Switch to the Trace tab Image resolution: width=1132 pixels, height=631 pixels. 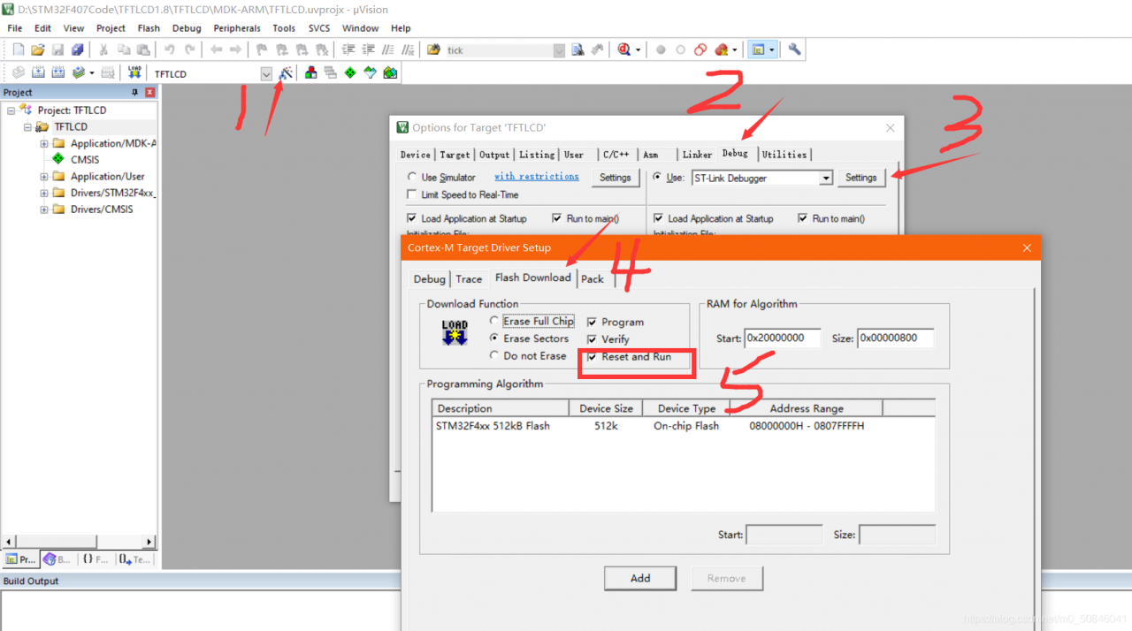point(469,279)
